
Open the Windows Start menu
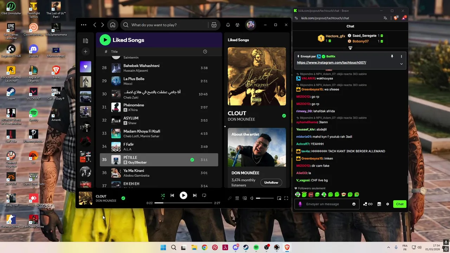click(163, 248)
